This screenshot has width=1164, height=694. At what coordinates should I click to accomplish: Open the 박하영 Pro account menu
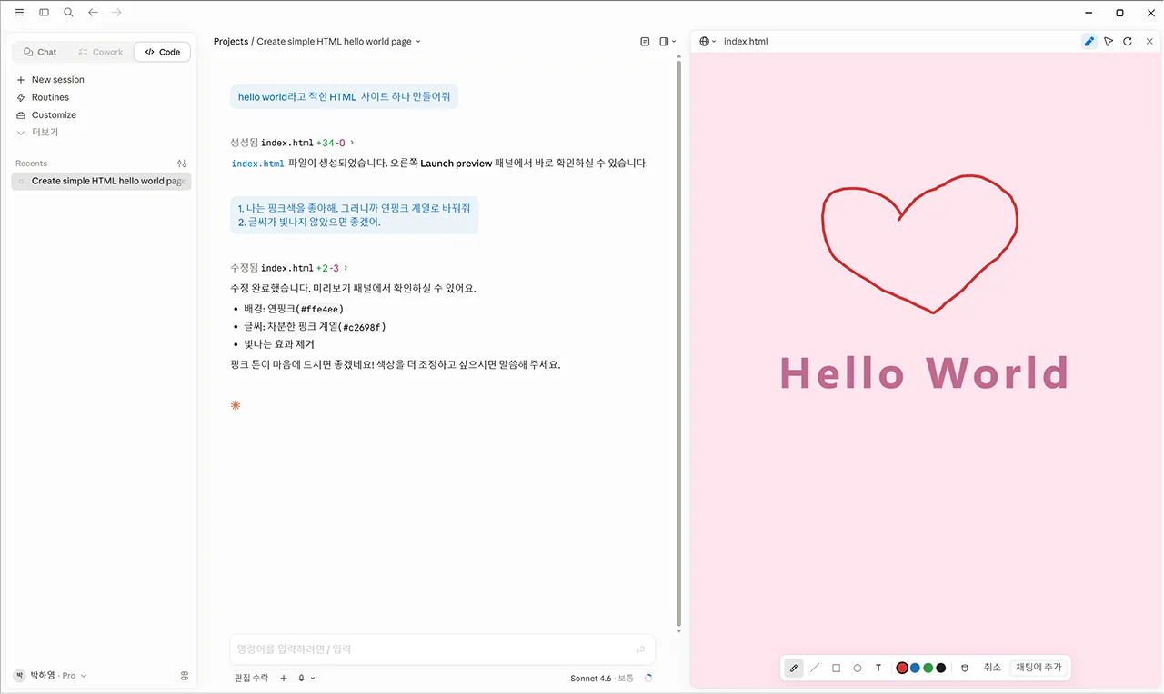[x=50, y=676]
